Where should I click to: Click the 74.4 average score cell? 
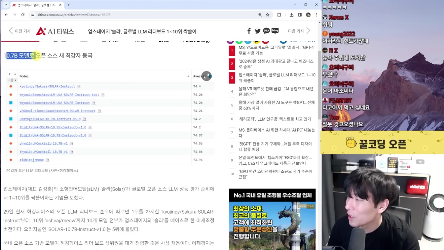pyautogui.click(x=197, y=86)
